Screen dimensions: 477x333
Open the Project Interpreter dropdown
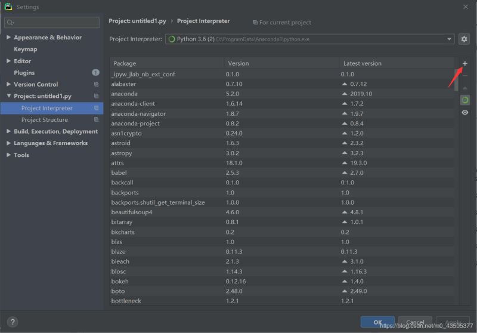pos(449,39)
